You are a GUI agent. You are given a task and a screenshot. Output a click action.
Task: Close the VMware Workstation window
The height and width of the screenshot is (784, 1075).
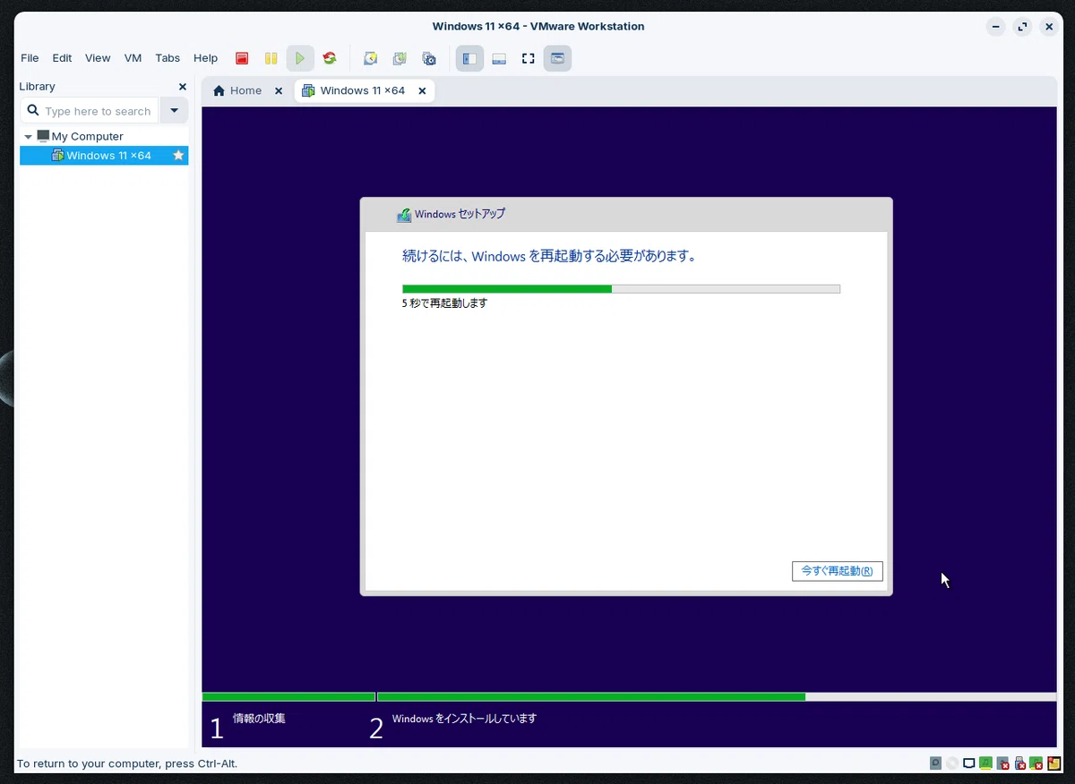tap(1049, 27)
